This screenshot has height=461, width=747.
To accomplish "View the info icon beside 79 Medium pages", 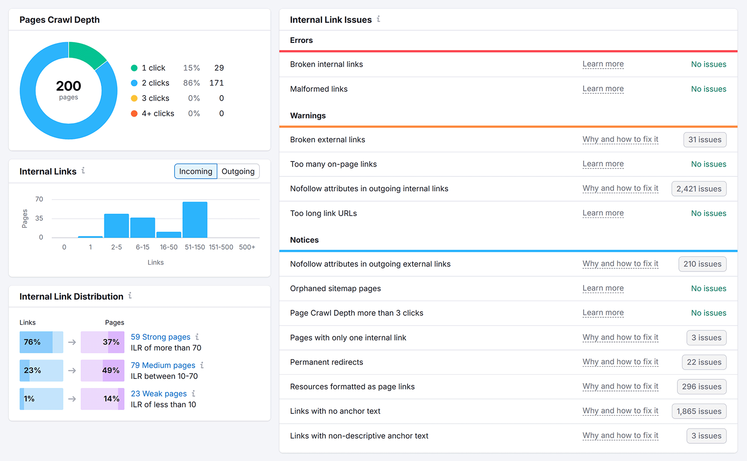I will 202,365.
